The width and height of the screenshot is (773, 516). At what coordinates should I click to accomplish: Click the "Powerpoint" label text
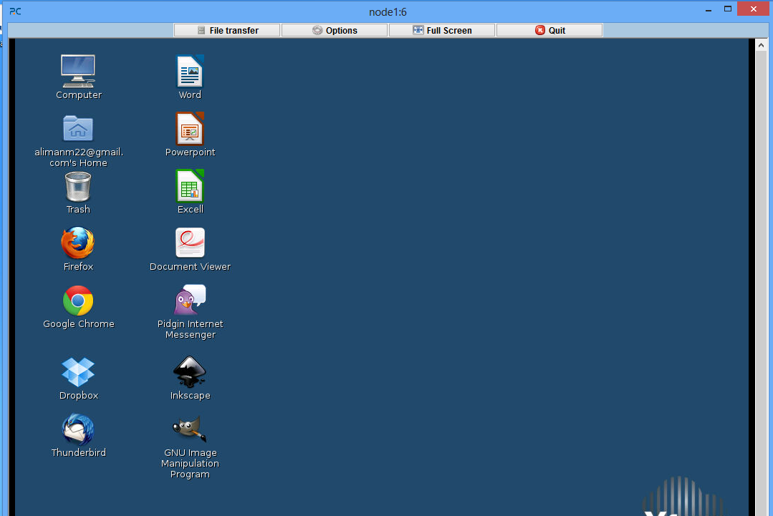[x=190, y=152]
